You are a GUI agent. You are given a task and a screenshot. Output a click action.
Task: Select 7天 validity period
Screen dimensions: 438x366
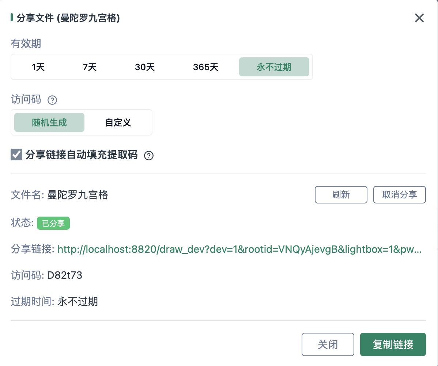[x=90, y=67]
